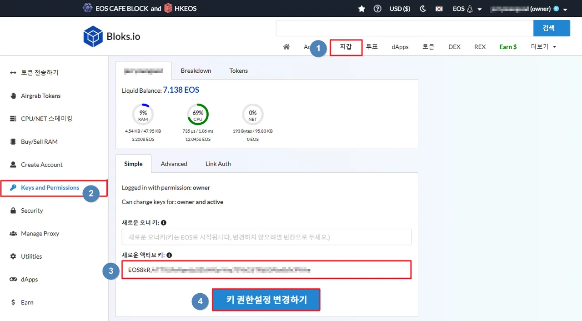The width and height of the screenshot is (582, 321).
Task: Click the NET 0% usage circle
Action: click(253, 115)
